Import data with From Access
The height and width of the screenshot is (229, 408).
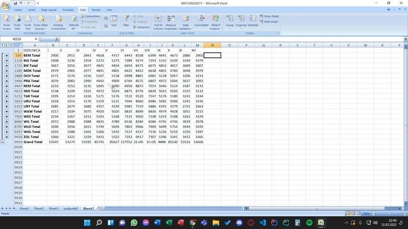(x=6, y=22)
